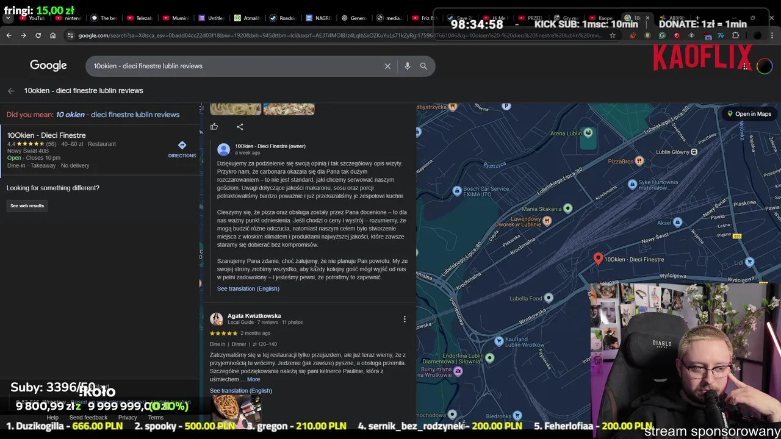Click the Google logo
This screenshot has height=439, width=781.
click(x=48, y=66)
